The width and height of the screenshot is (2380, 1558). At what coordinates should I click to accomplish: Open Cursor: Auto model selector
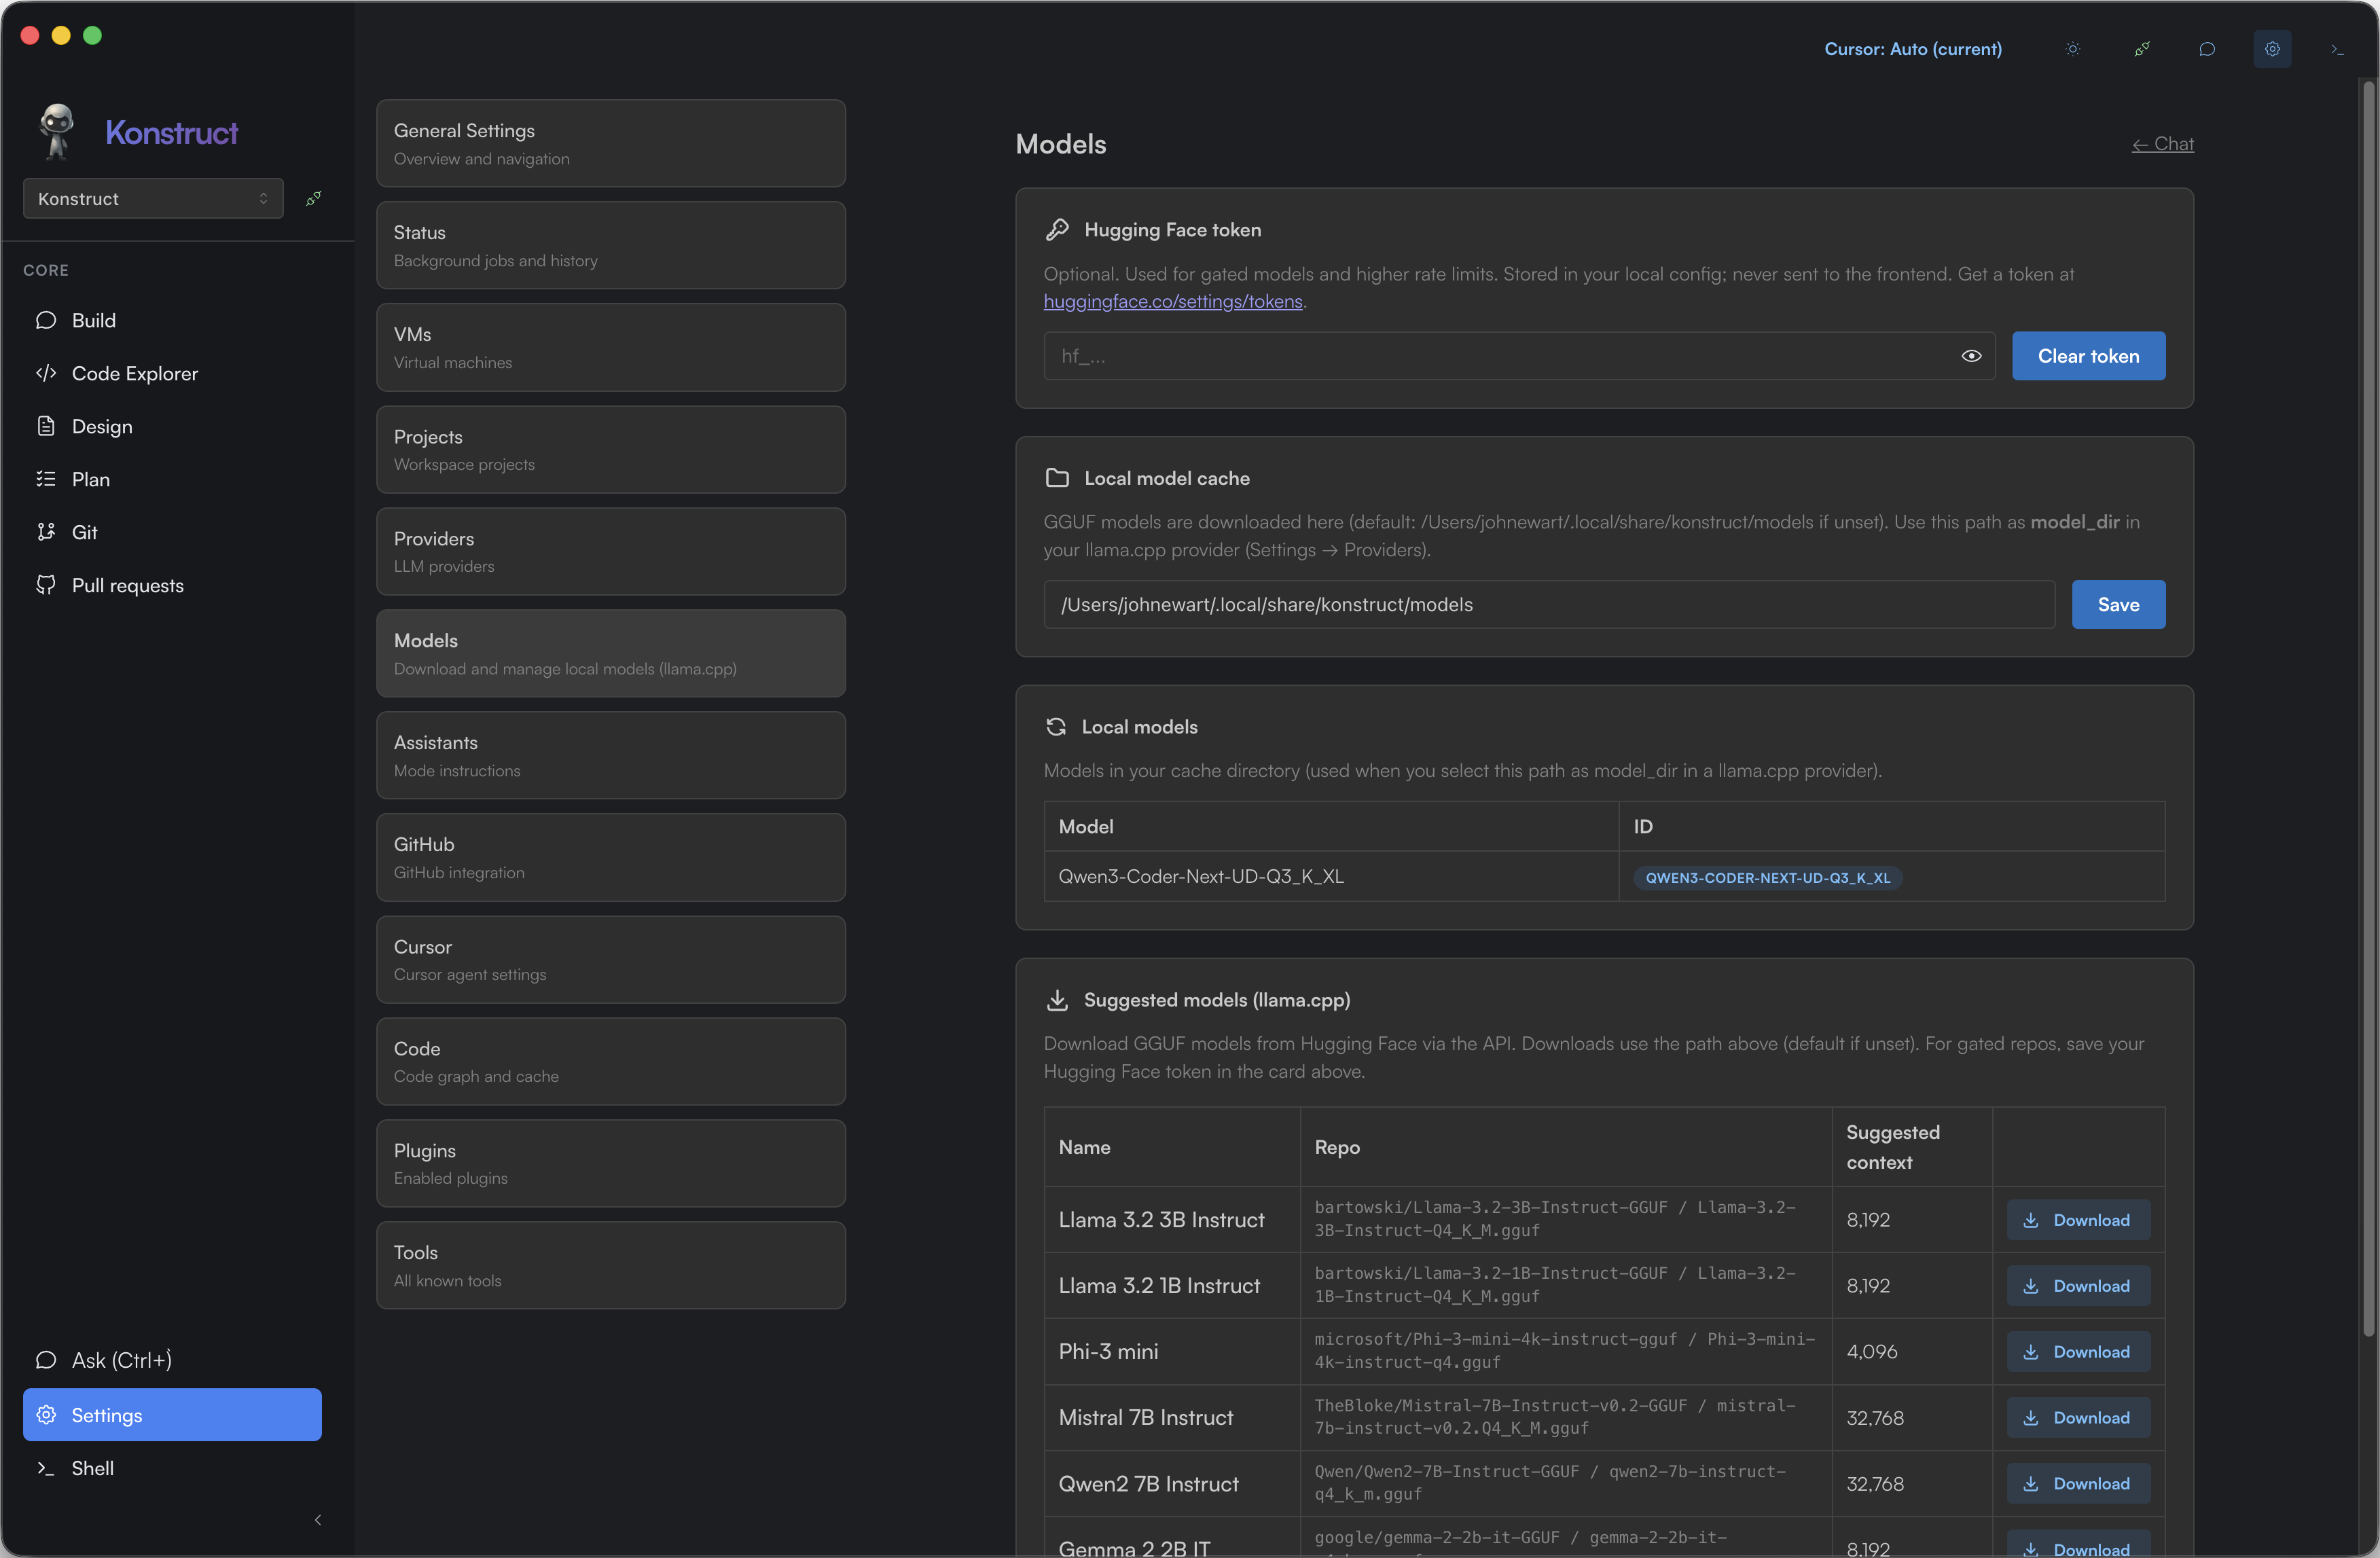(x=1912, y=49)
